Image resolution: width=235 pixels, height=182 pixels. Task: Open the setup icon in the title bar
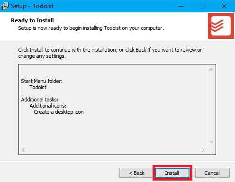pos(5,6)
